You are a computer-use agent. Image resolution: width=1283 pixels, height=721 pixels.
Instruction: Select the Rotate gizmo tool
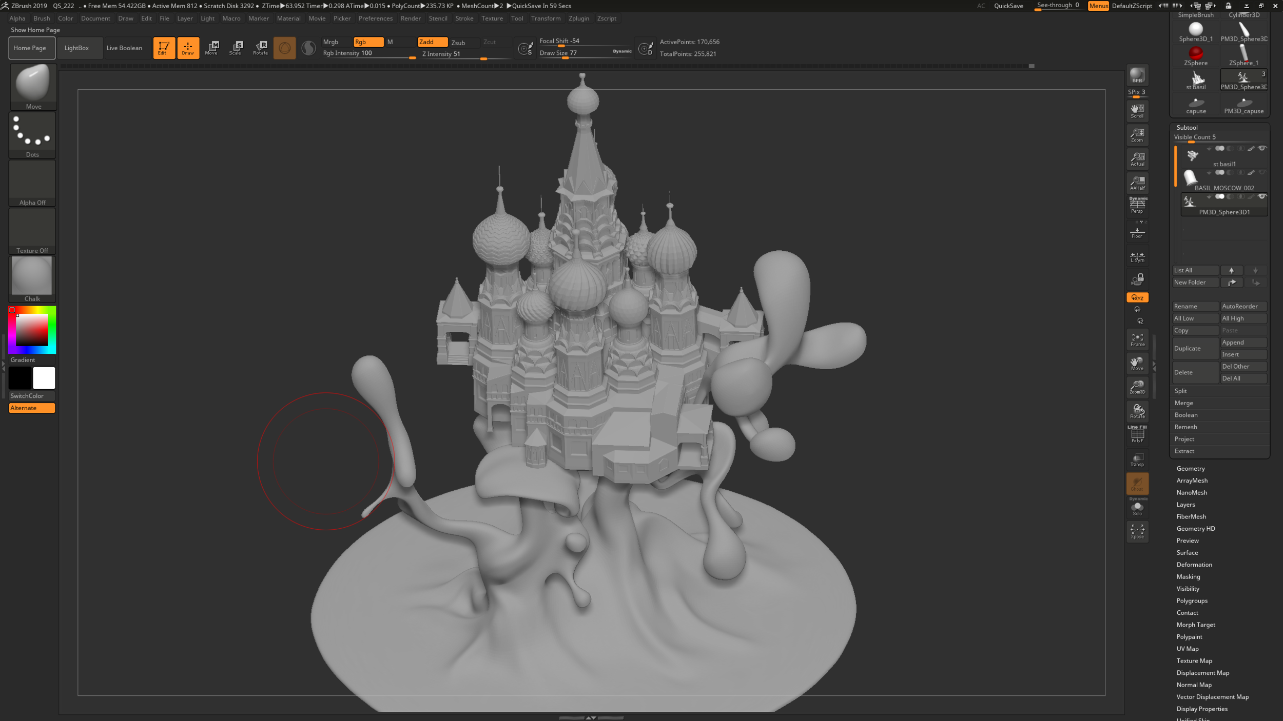click(x=261, y=48)
